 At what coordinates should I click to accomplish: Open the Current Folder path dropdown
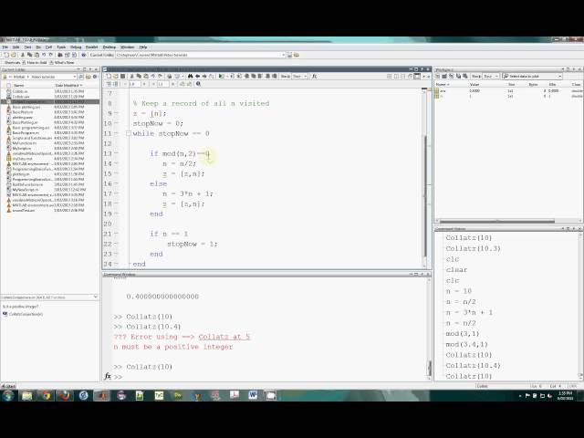click(x=284, y=55)
